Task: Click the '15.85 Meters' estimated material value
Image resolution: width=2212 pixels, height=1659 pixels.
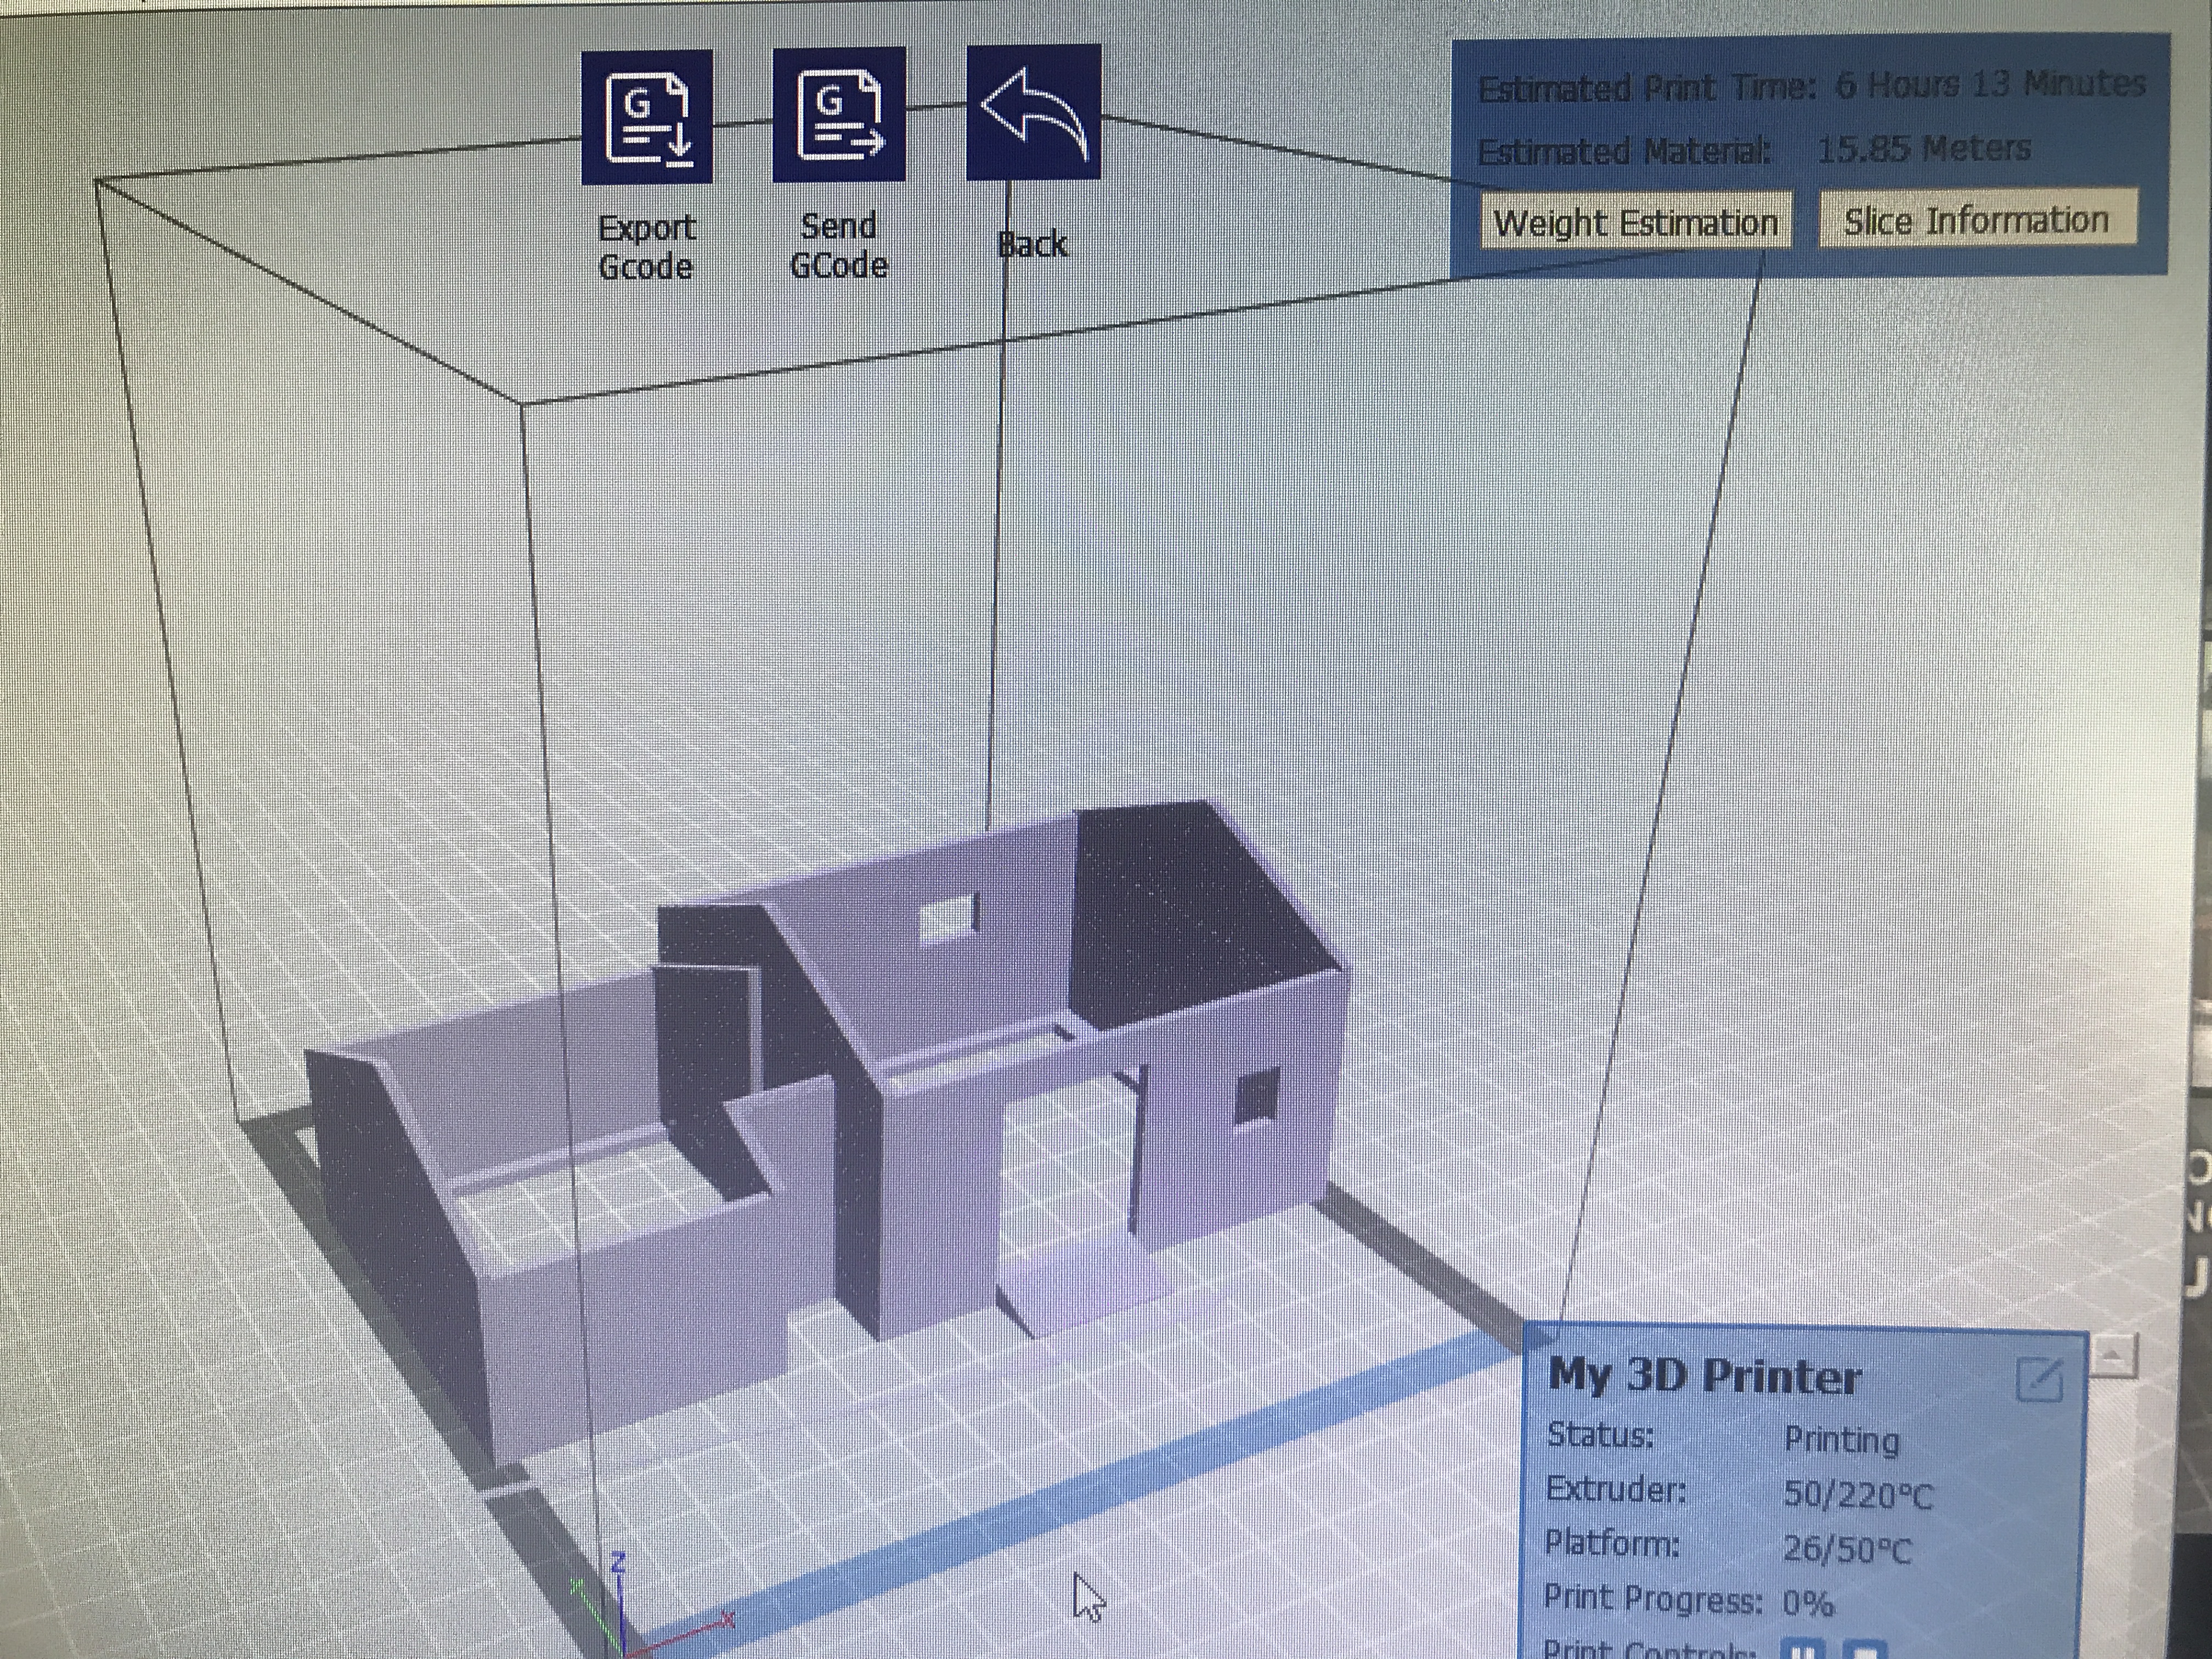Action: [x=1924, y=149]
